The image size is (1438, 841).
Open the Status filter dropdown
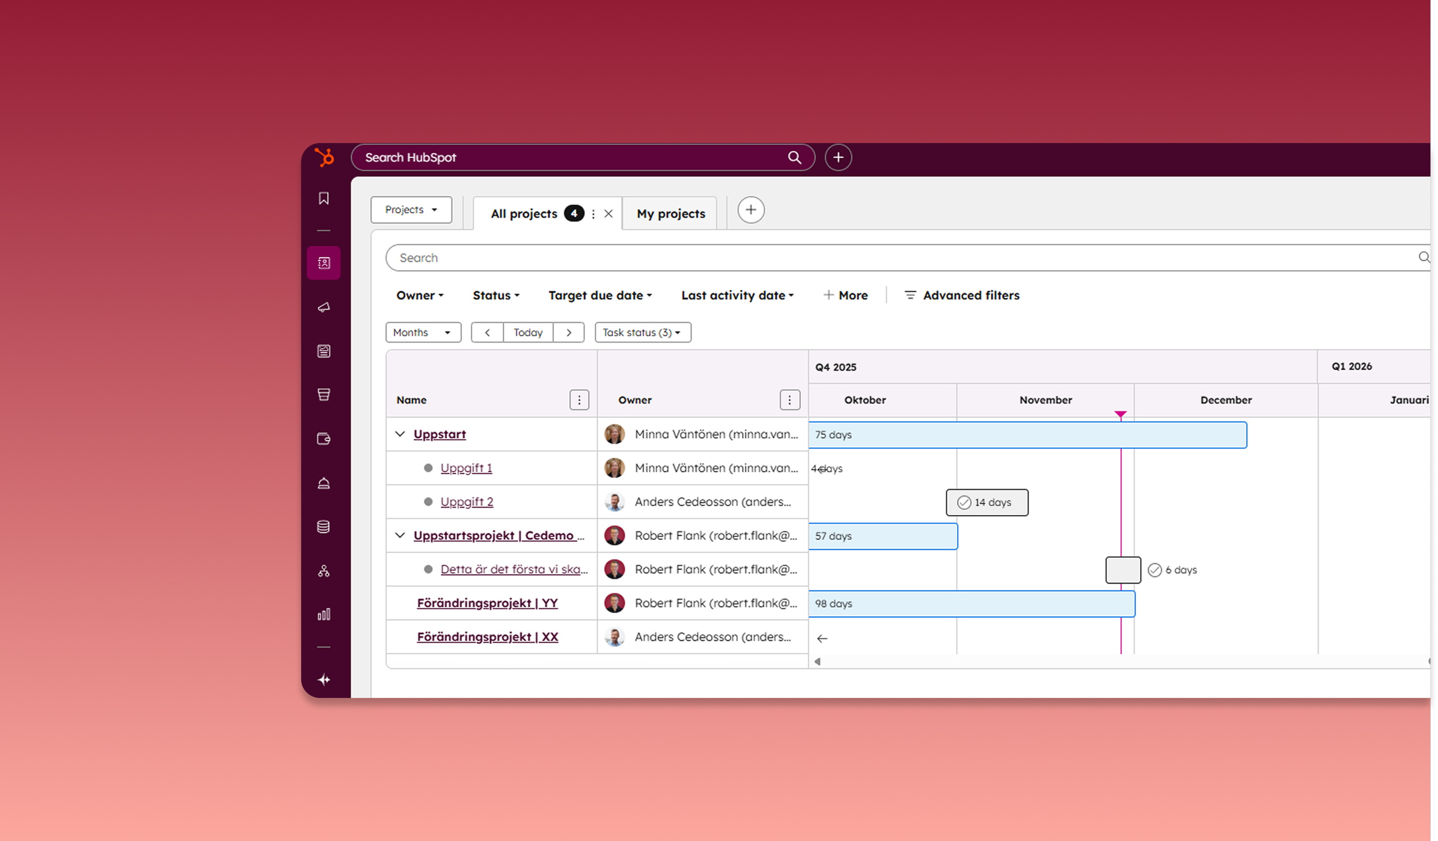point(496,295)
